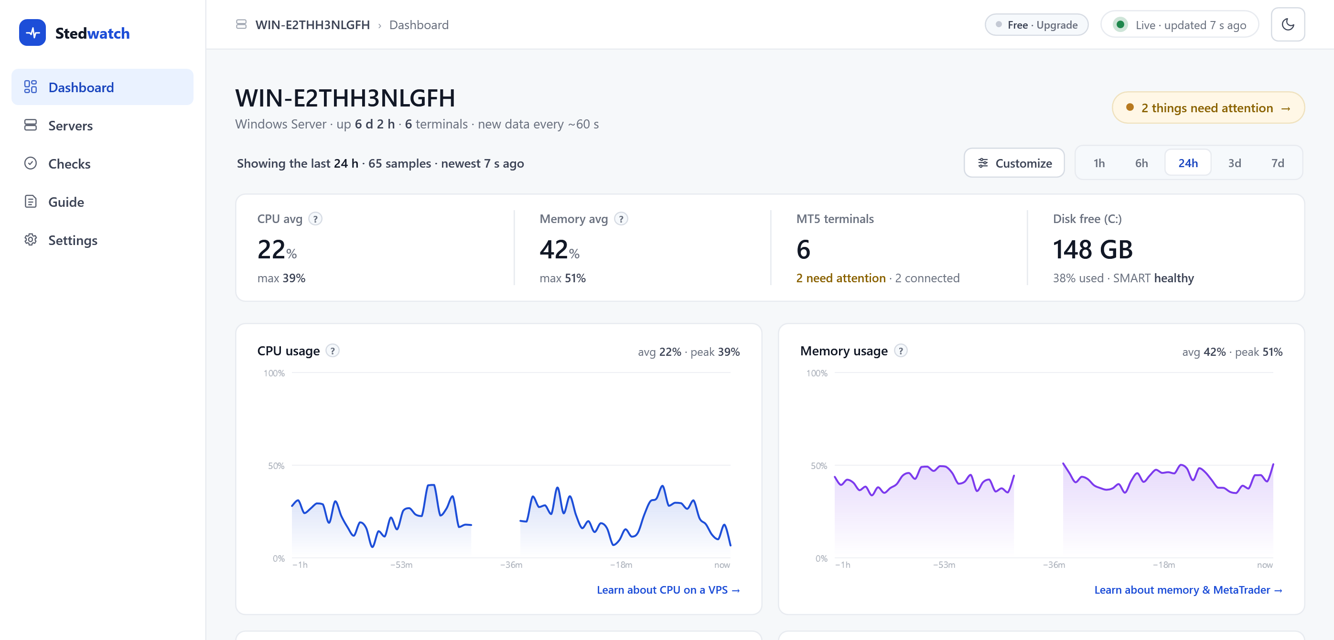Open the Checks page
Image resolution: width=1334 pixels, height=640 pixels.
103,164
